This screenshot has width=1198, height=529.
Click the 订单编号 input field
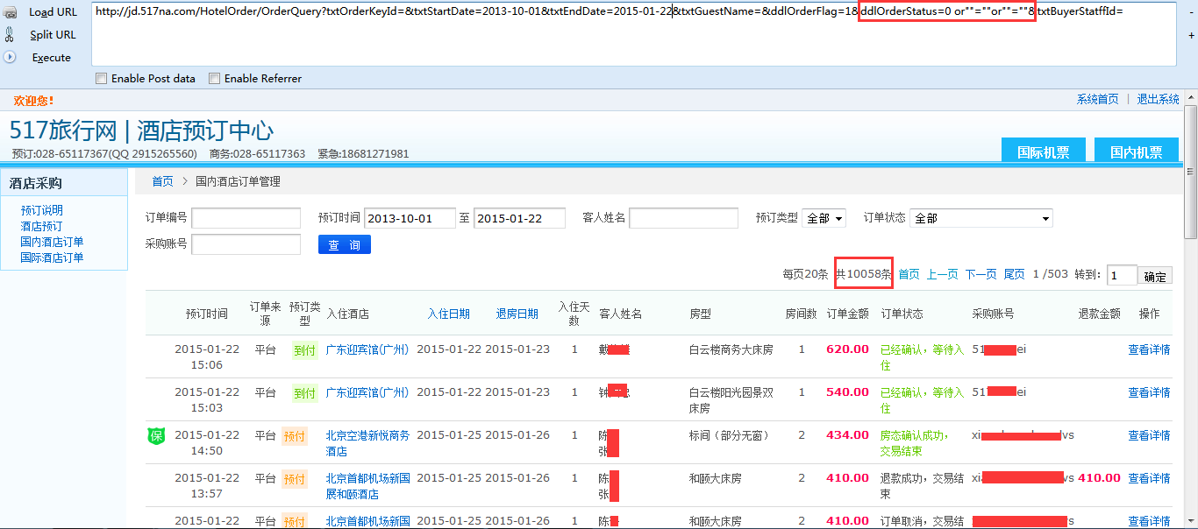pyautogui.click(x=246, y=218)
